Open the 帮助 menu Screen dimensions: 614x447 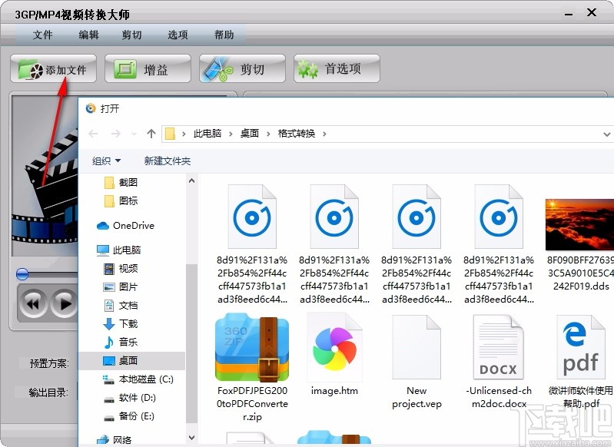click(224, 35)
